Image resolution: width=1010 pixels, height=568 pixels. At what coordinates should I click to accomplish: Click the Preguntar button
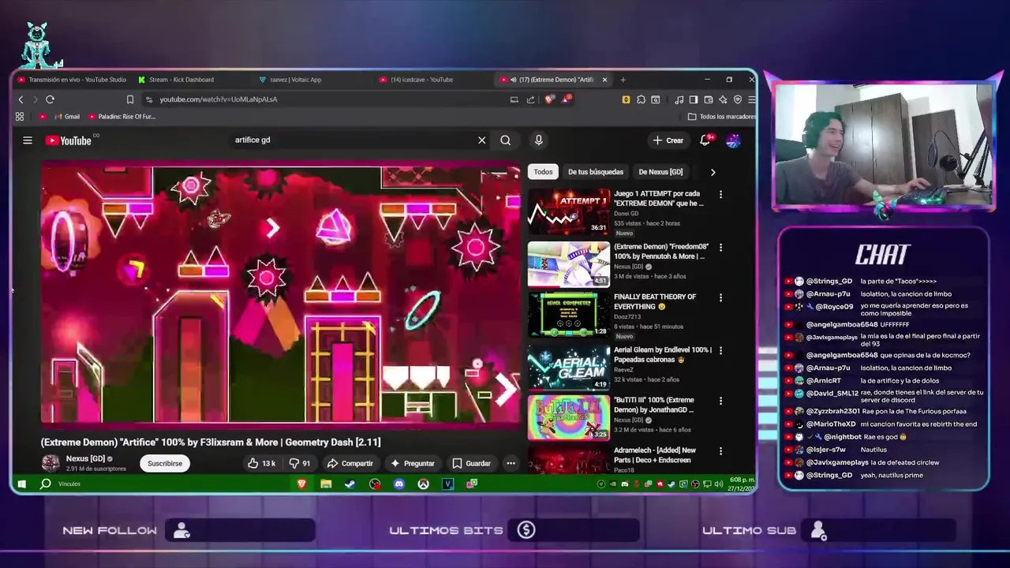(x=411, y=464)
